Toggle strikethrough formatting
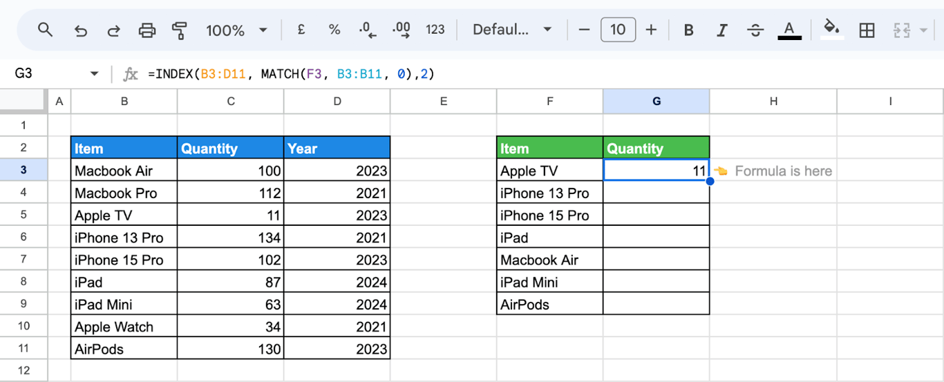Viewport: 944px width, 382px height. [755, 30]
